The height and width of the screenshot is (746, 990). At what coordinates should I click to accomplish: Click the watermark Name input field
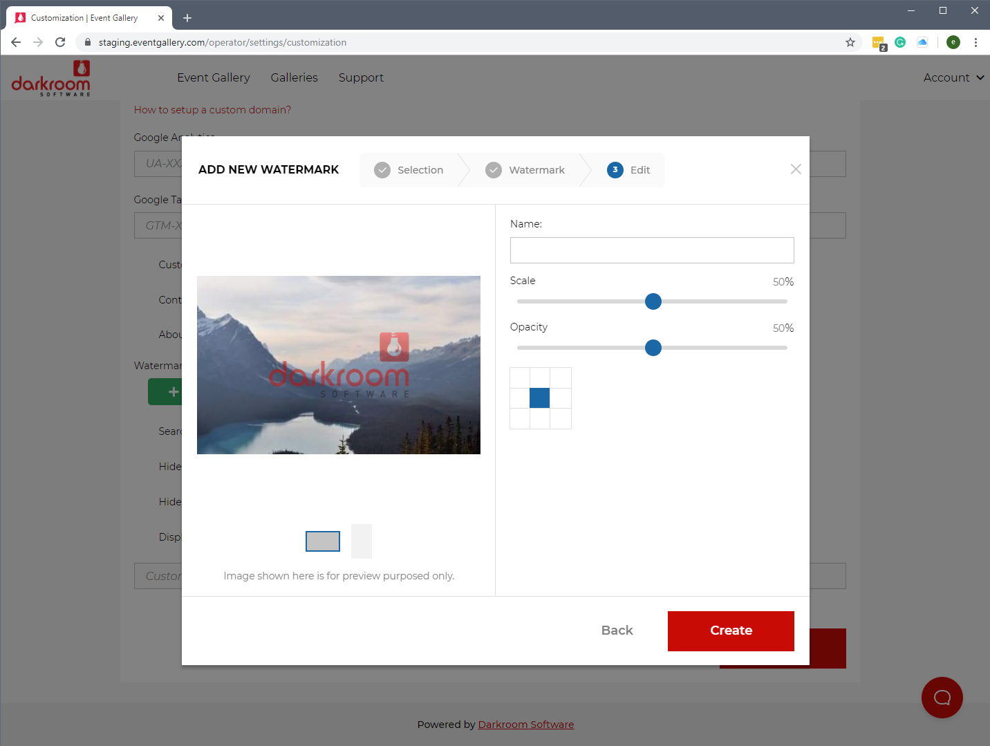[652, 250]
